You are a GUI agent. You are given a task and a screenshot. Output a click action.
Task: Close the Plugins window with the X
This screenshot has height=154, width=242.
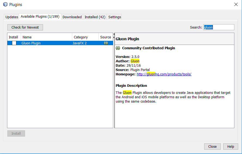coord(236,5)
